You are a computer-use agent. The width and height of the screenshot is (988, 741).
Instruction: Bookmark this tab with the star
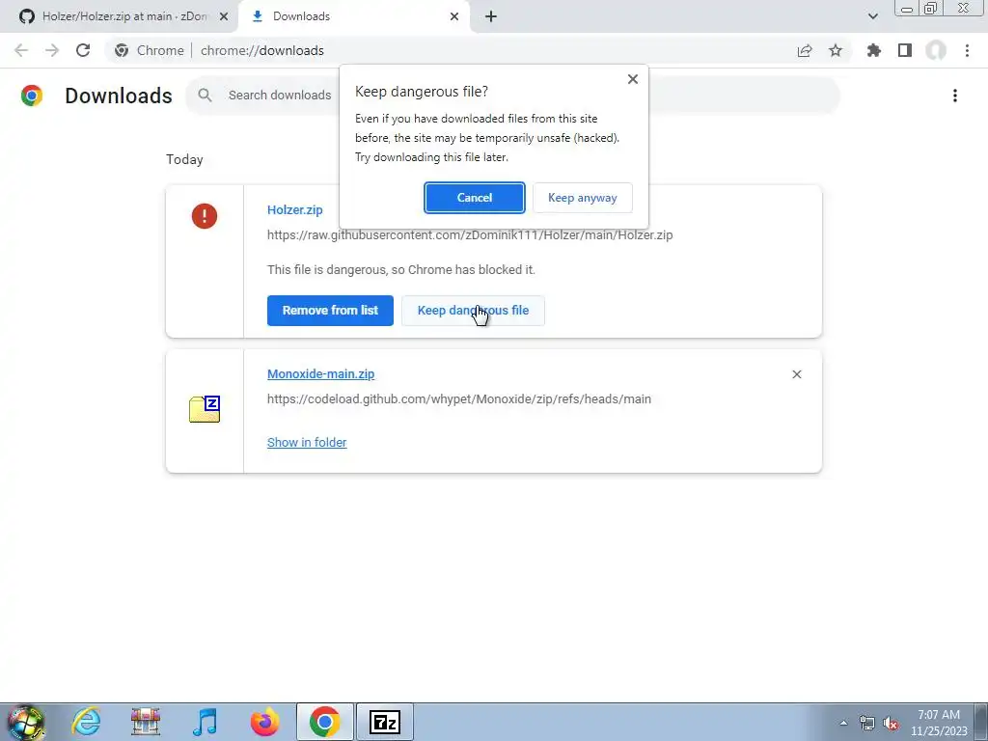pos(836,50)
